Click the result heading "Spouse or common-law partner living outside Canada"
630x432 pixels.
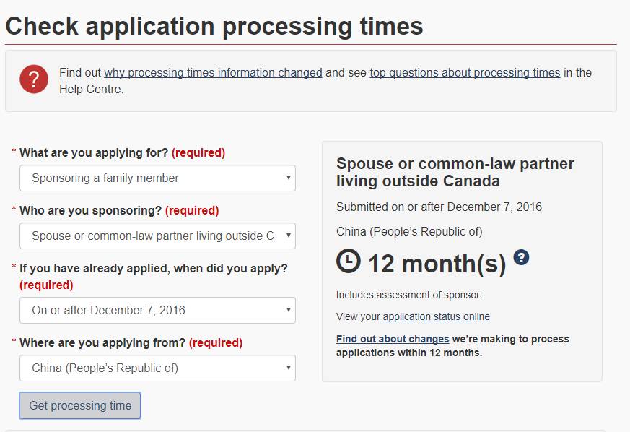tap(455, 172)
